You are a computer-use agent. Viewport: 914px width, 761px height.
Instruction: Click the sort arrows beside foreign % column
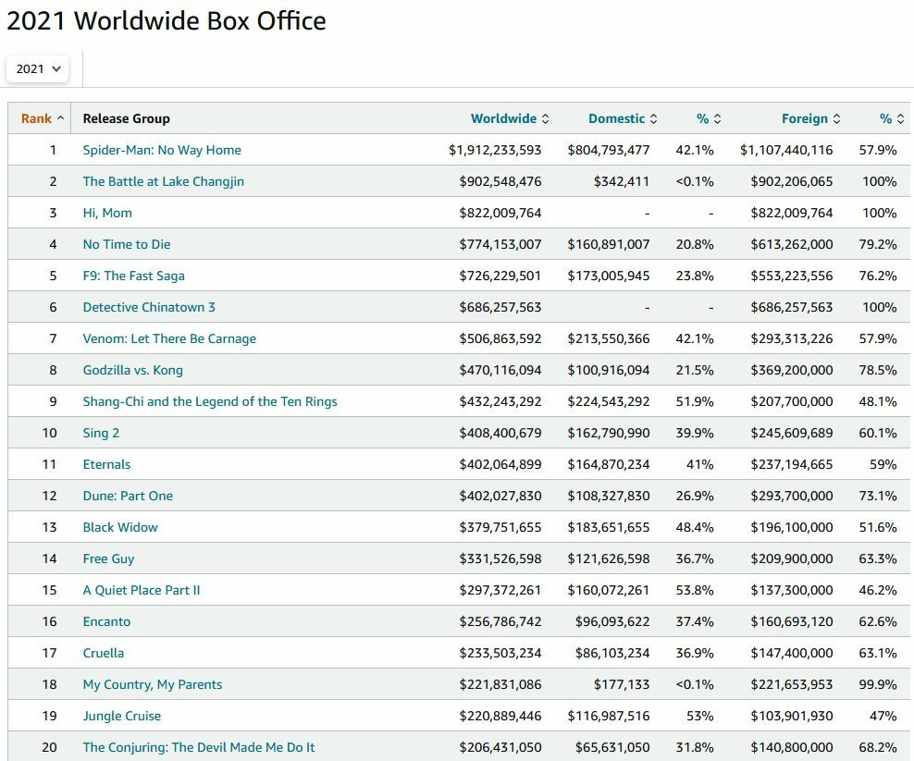pos(901,119)
